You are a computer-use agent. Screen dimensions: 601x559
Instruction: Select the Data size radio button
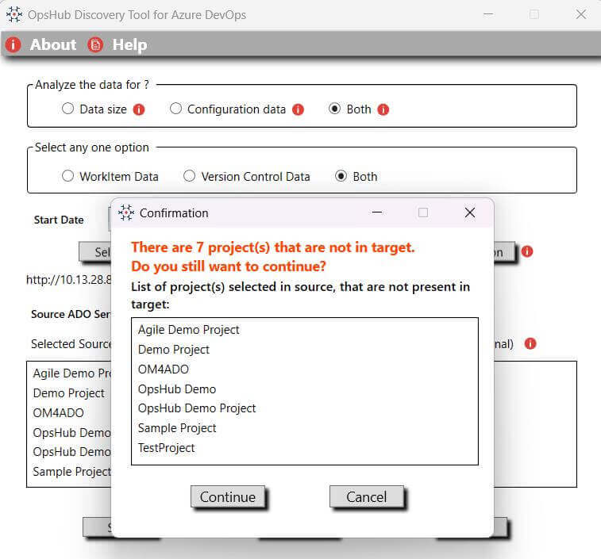click(x=67, y=109)
